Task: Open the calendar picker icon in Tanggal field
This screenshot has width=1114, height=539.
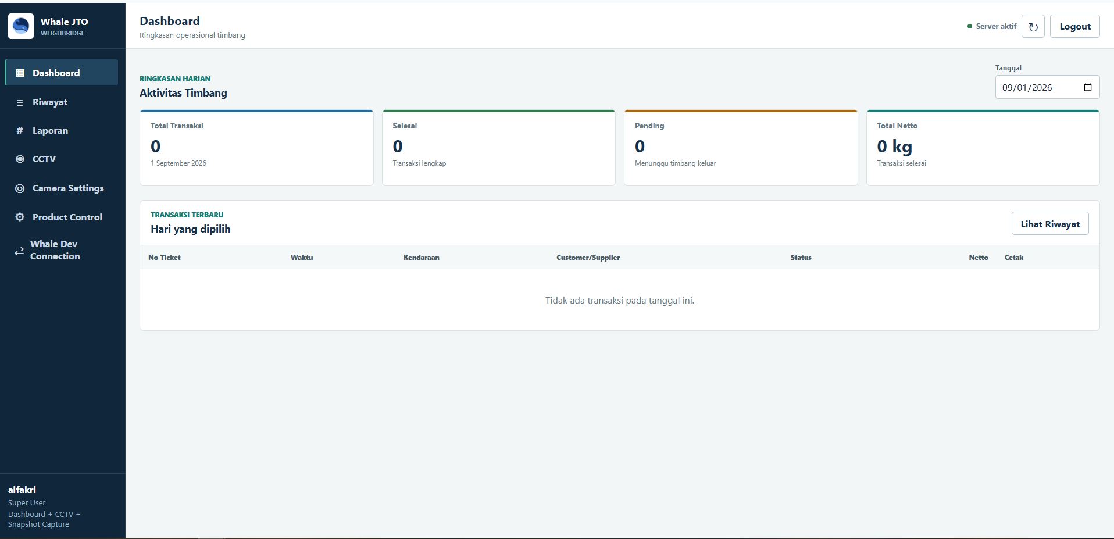Action: pyautogui.click(x=1088, y=87)
